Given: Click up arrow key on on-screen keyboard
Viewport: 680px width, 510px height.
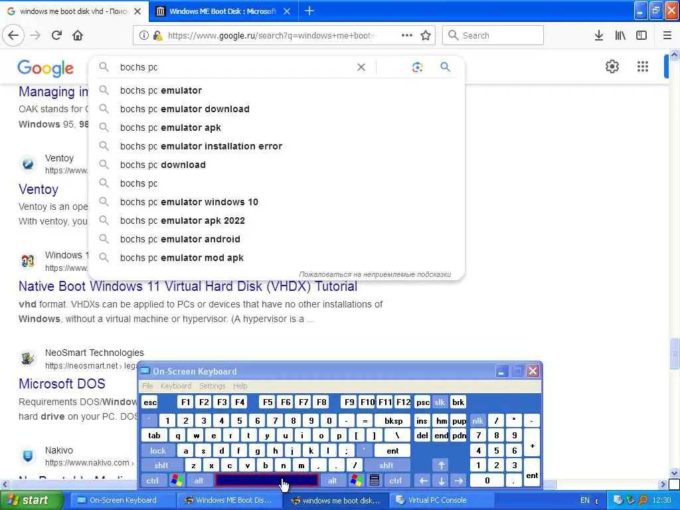Looking at the screenshot, I should pyautogui.click(x=441, y=466).
